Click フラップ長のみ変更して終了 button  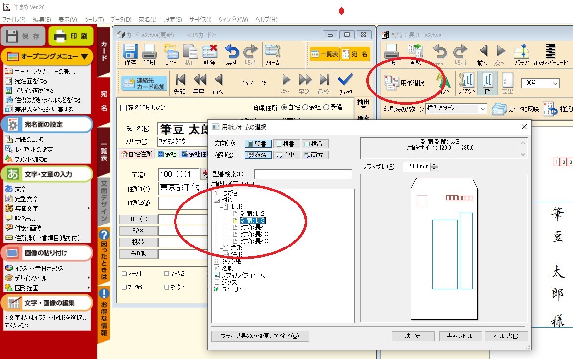coord(260,336)
